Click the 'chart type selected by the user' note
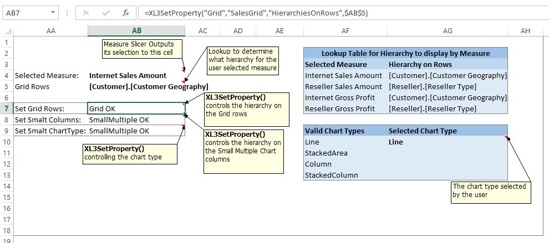Viewport: 549px width, 243px height. click(490, 191)
